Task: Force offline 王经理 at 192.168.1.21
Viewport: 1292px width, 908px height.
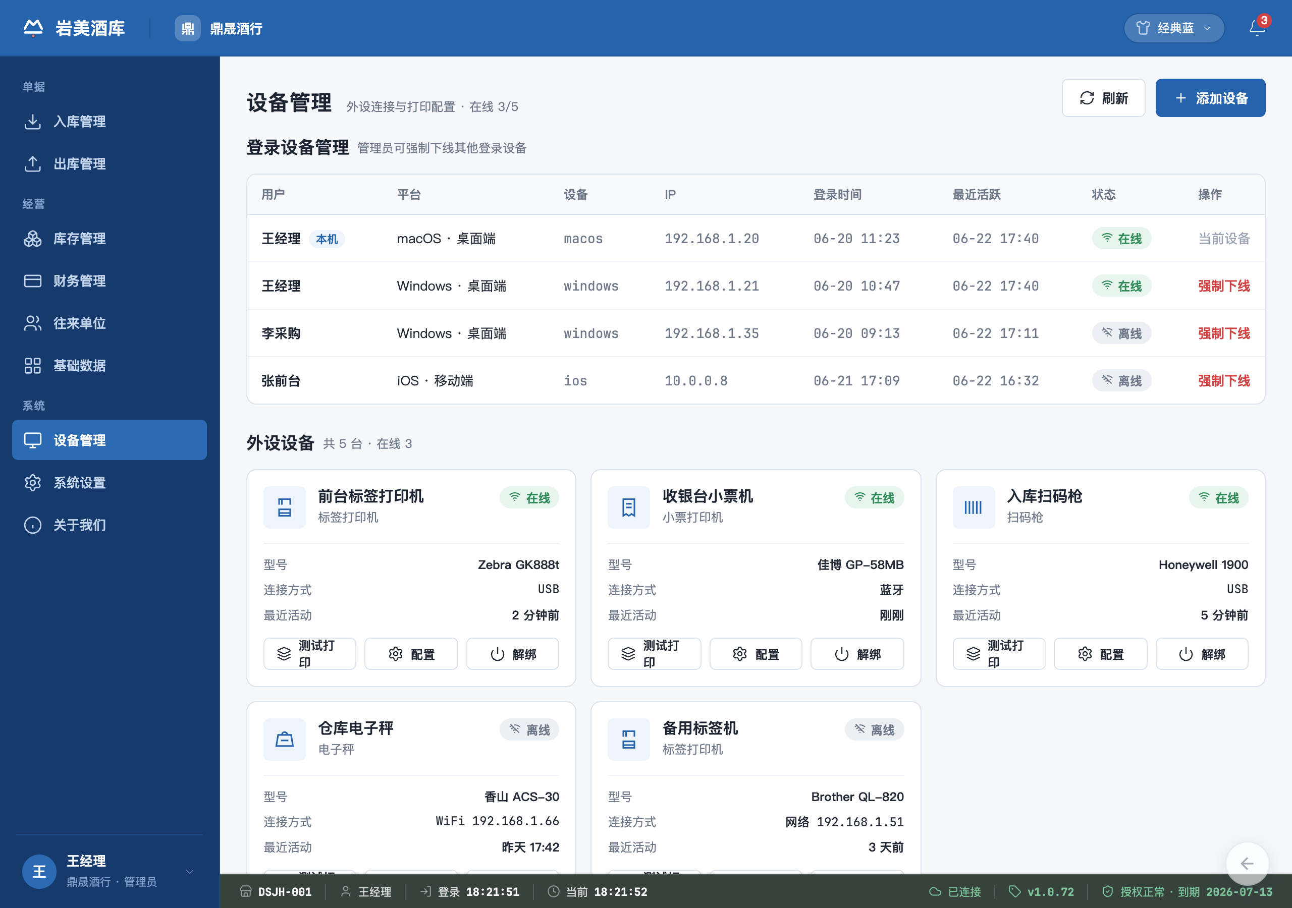Action: coord(1223,286)
